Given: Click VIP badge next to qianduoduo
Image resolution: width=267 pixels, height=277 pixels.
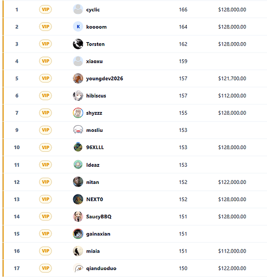Looking at the screenshot, I should (x=45, y=268).
